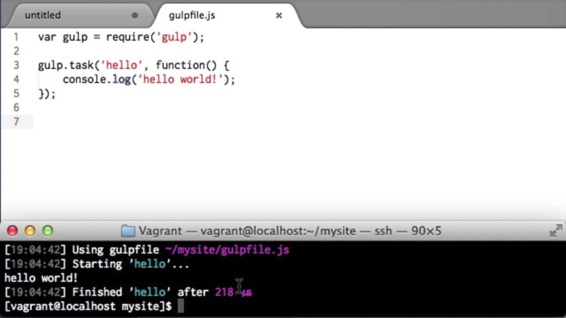The image size is (566, 318).
Task: Click the word require on line 1
Action: (128, 37)
